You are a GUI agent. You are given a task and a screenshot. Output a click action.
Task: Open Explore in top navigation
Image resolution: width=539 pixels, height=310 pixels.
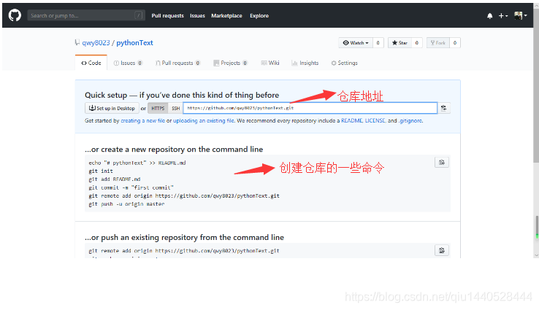click(259, 16)
